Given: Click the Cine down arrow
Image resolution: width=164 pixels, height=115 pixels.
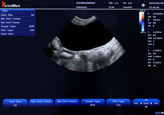Looking at the screenshot, I should [x=146, y=107].
